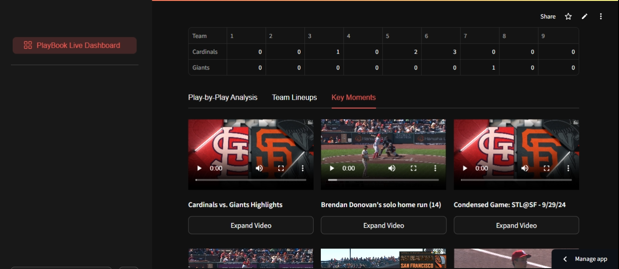The height and width of the screenshot is (269, 619).
Task: Edit app with pencil icon
Action: (585, 16)
